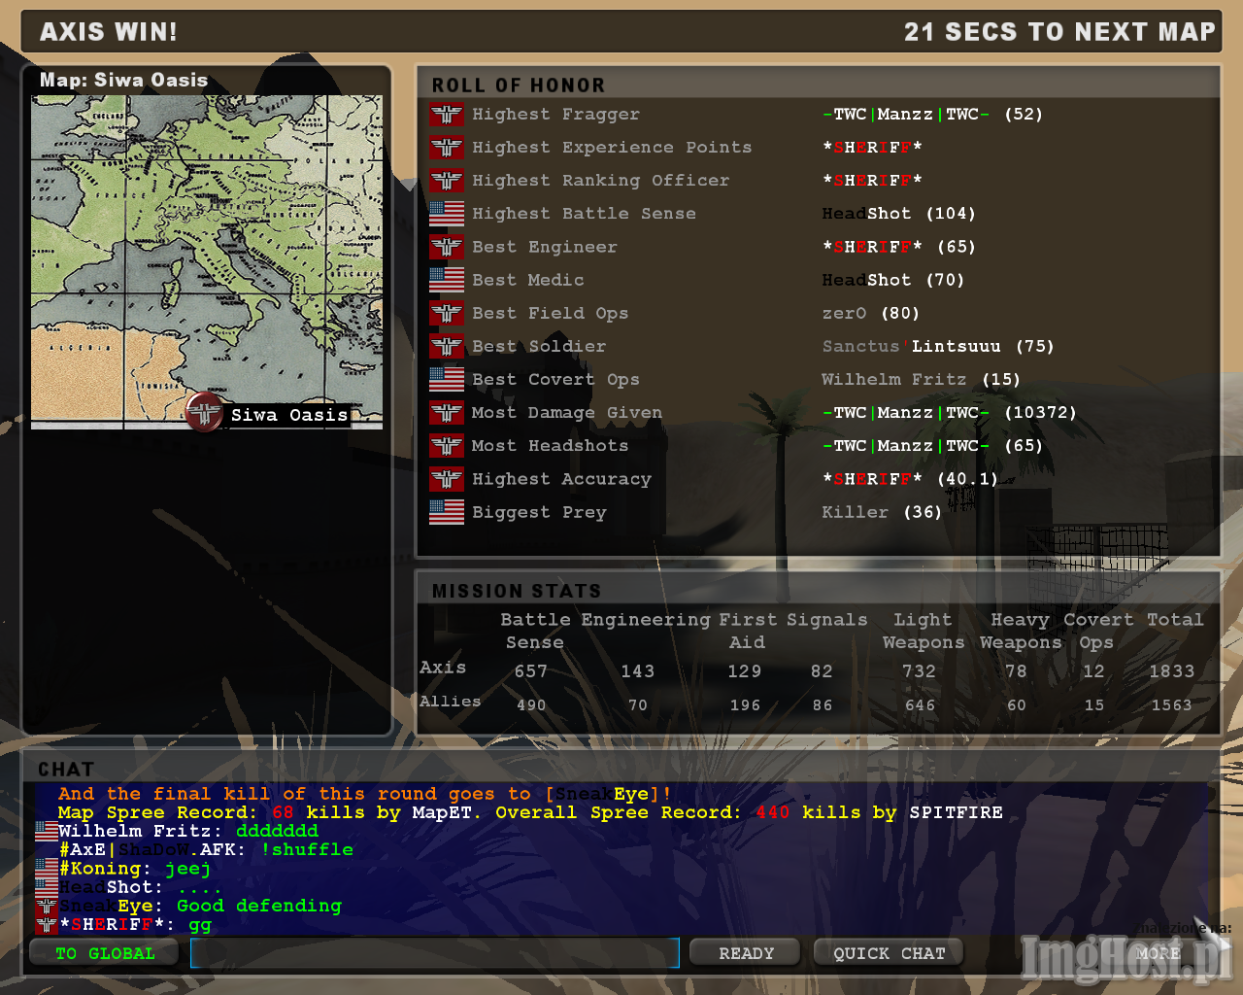Select -TWC|Manzz|TWC- (10372) damage entry
The height and width of the screenshot is (995, 1243).
coord(949,413)
